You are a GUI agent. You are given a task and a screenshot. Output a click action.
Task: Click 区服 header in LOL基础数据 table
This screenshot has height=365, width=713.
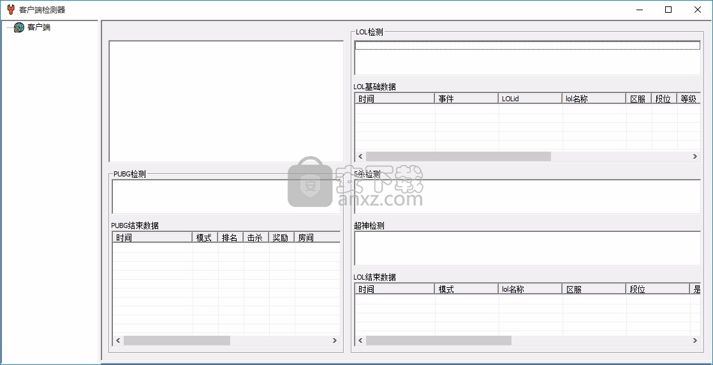tap(638, 99)
